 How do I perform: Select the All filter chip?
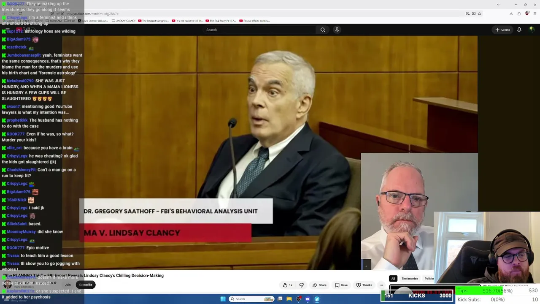pyautogui.click(x=393, y=279)
